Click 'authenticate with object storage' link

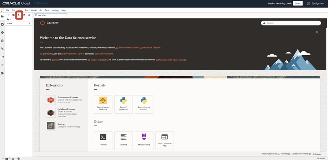pos(171,60)
